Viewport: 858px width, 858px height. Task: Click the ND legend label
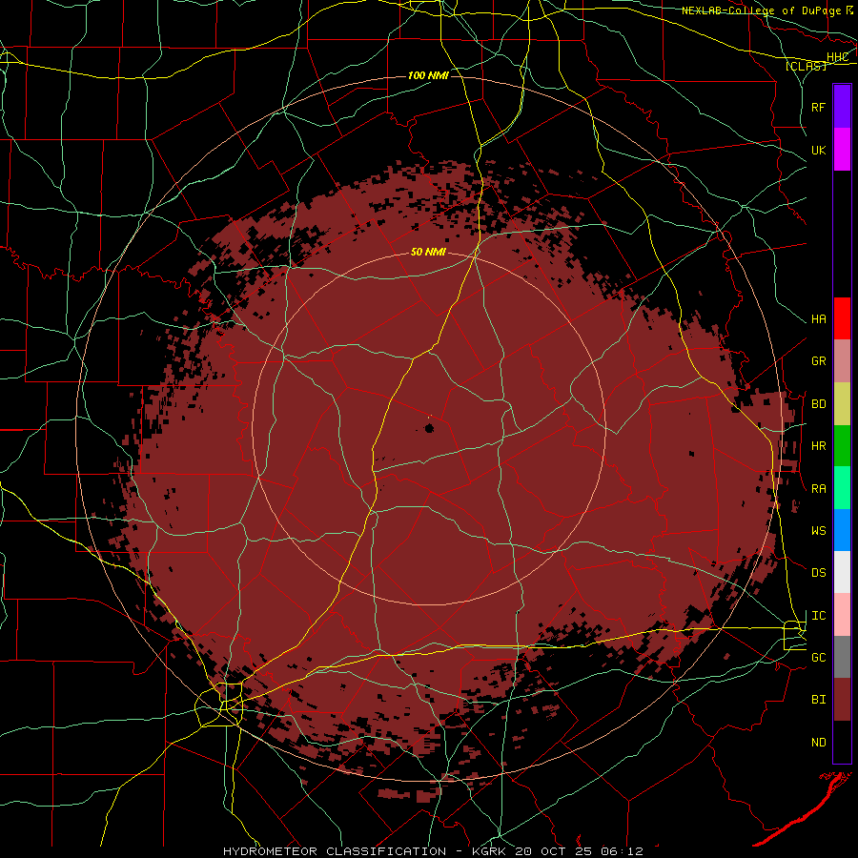[819, 743]
